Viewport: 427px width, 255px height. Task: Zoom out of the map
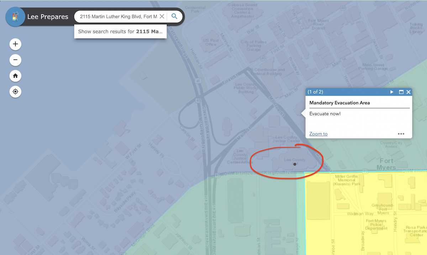click(15, 60)
